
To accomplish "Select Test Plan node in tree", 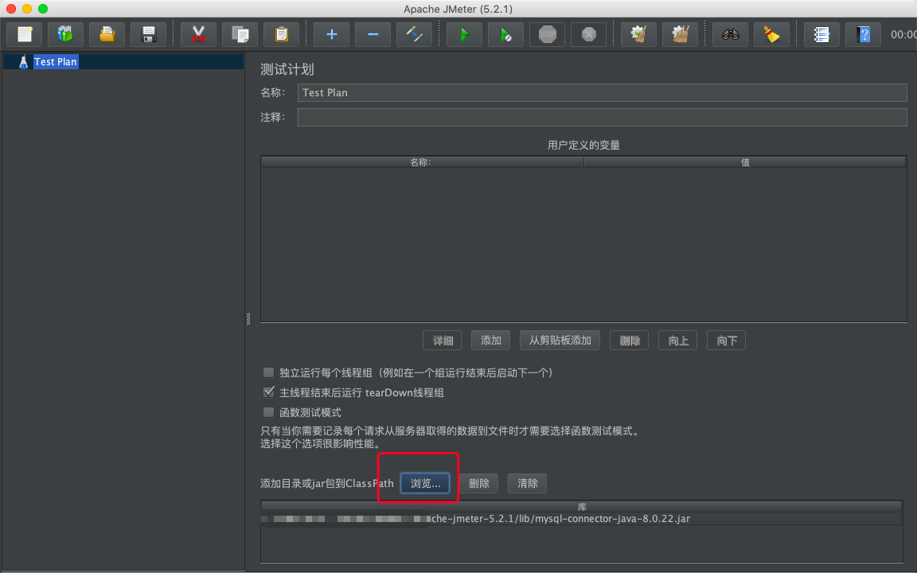I will pos(55,61).
